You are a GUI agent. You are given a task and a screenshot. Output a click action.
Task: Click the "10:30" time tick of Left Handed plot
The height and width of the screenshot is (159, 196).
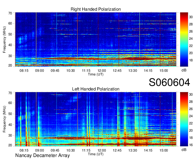pyautogui.click(x=71, y=150)
